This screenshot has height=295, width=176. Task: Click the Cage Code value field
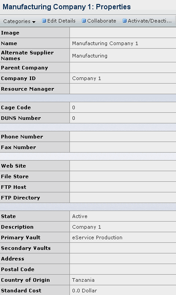click(x=123, y=107)
